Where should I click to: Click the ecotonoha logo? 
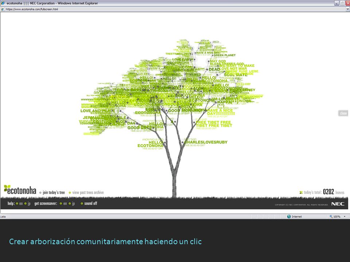20,190
